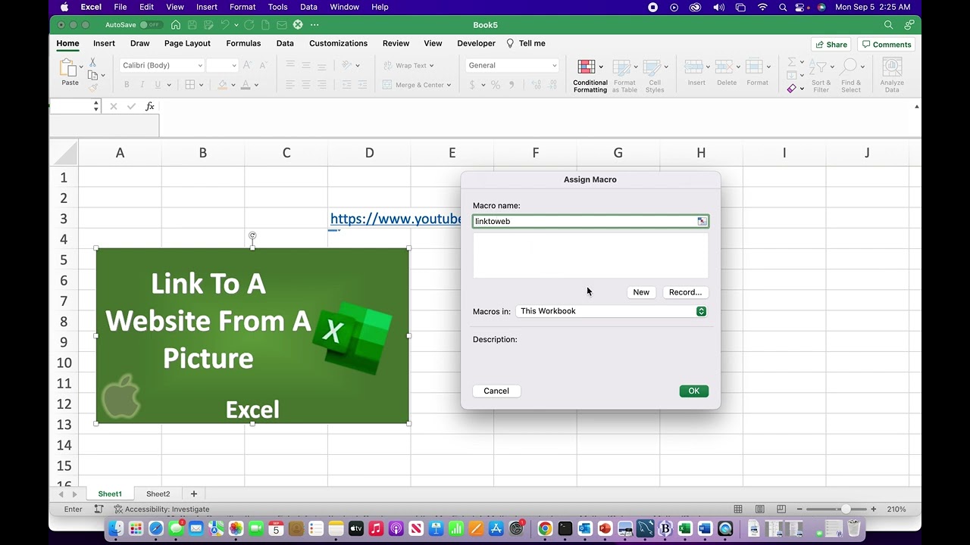Open the Formulas ribbon tab

243,44
